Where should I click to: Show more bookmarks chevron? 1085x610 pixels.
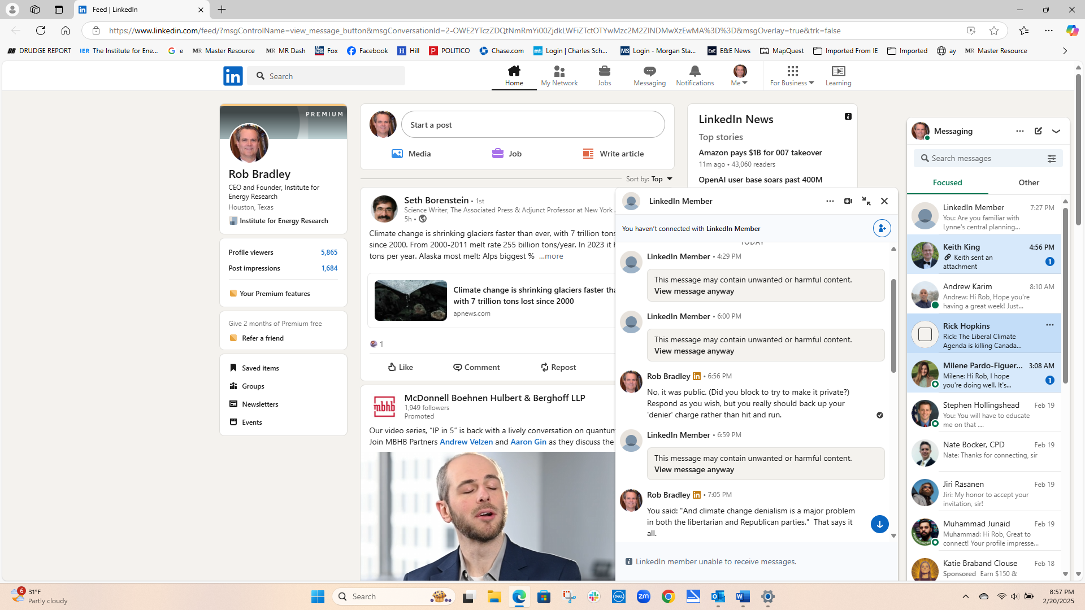(1065, 51)
